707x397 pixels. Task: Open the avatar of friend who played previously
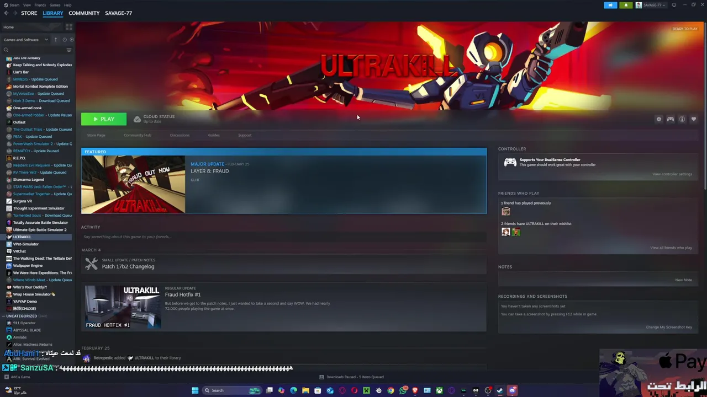click(x=505, y=211)
